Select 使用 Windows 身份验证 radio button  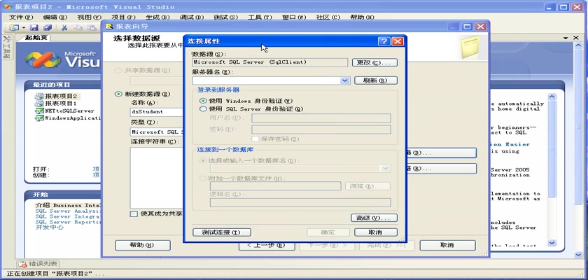click(203, 101)
